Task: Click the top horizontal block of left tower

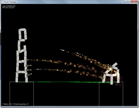Action: tap(22, 30)
